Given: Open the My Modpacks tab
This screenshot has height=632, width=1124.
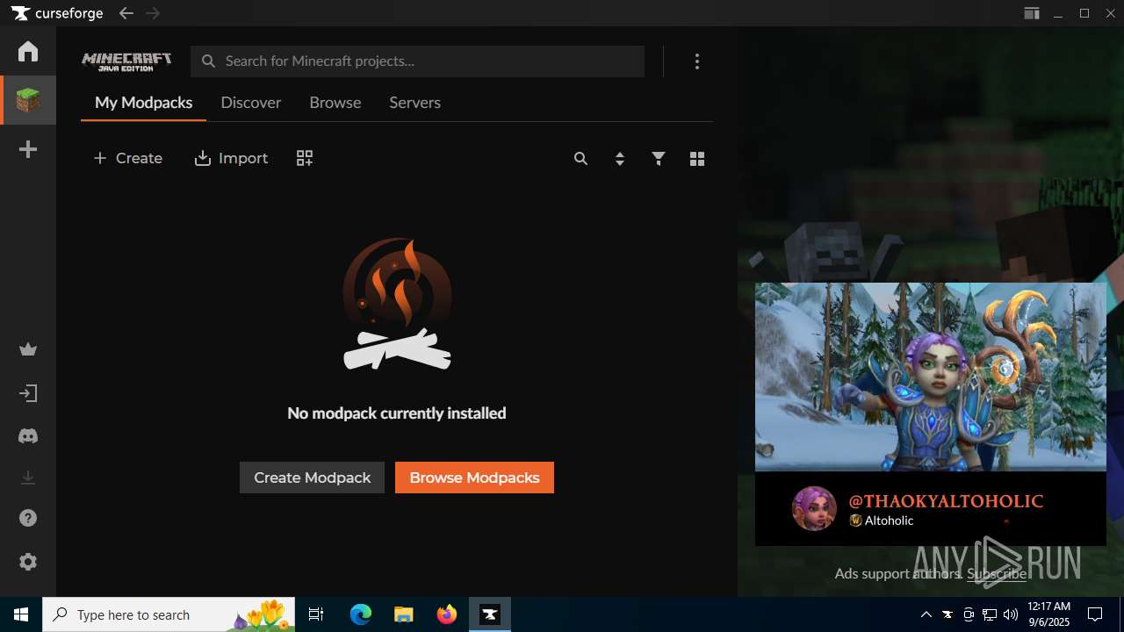Looking at the screenshot, I should coord(144,103).
